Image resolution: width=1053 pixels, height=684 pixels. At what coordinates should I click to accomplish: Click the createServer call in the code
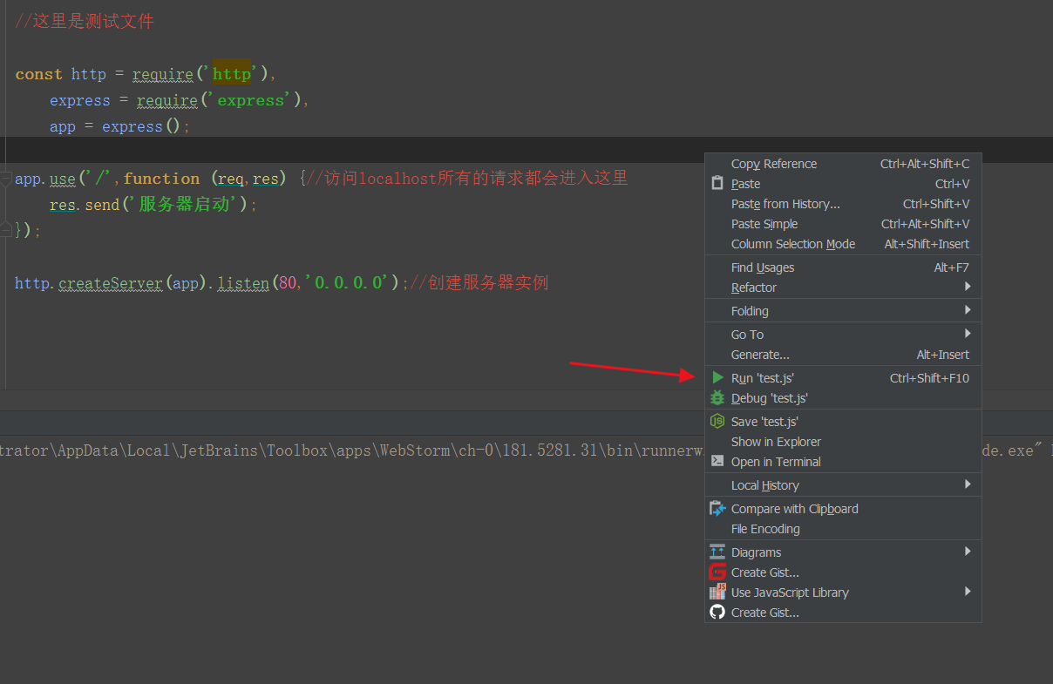[x=111, y=283]
